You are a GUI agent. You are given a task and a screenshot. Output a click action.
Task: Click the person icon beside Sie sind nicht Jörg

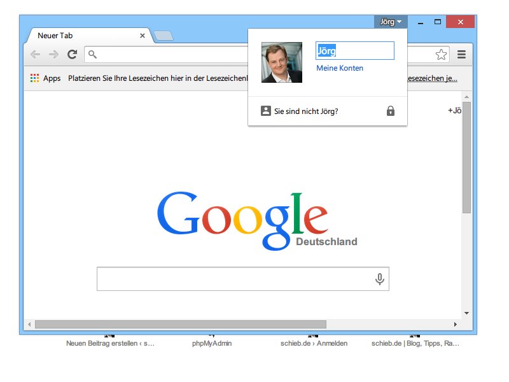265,111
